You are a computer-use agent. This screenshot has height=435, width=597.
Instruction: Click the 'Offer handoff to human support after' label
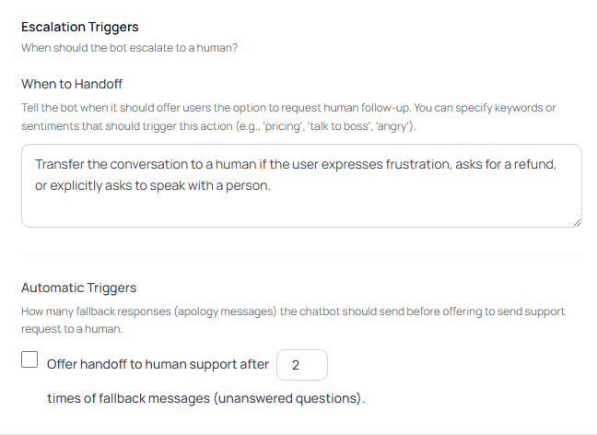point(158,364)
